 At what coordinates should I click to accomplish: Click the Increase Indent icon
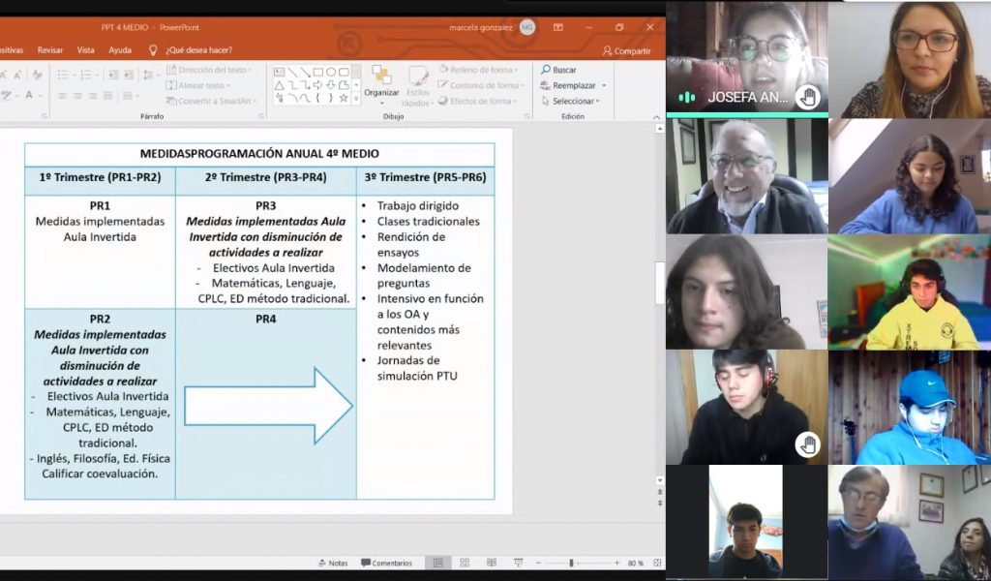point(129,75)
